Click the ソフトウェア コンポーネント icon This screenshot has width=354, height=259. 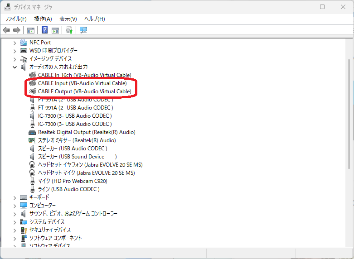click(x=24, y=238)
